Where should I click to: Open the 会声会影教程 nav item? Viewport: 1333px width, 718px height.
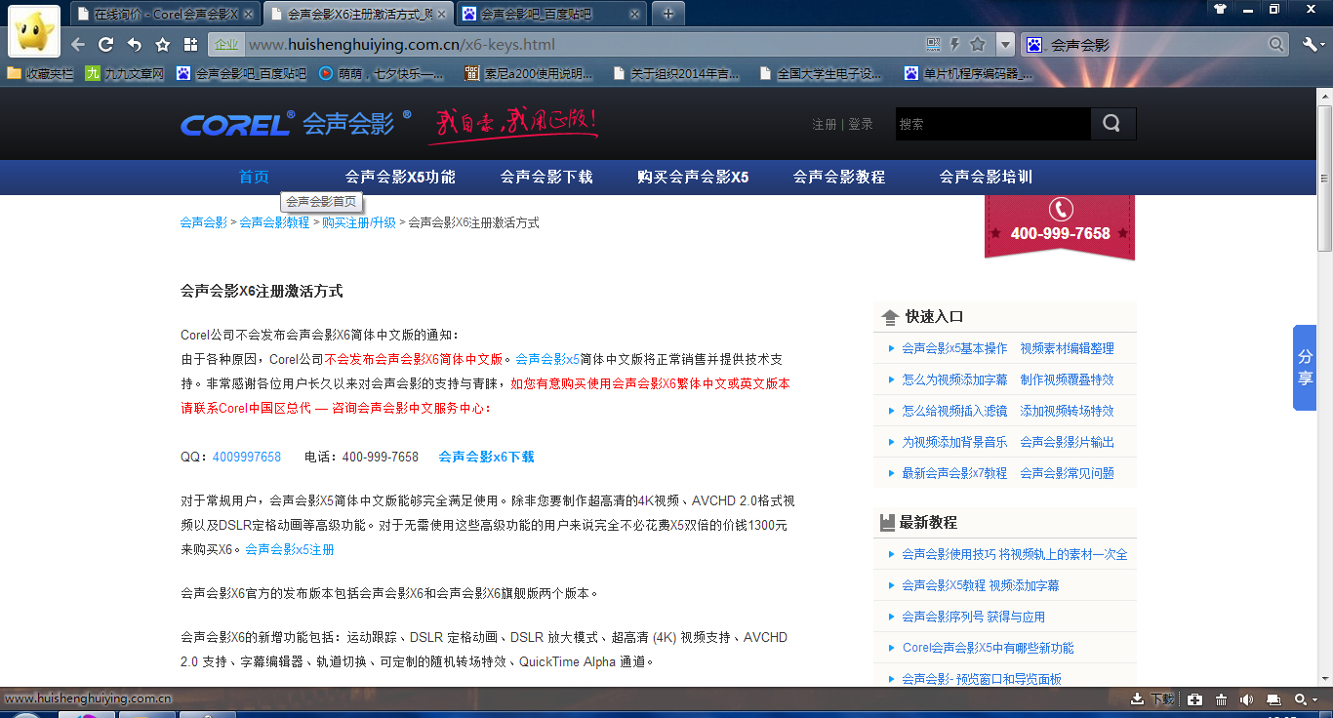tap(839, 177)
